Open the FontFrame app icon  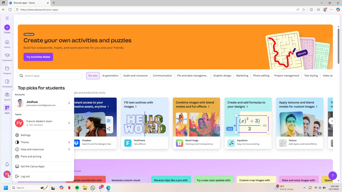coord(128,143)
